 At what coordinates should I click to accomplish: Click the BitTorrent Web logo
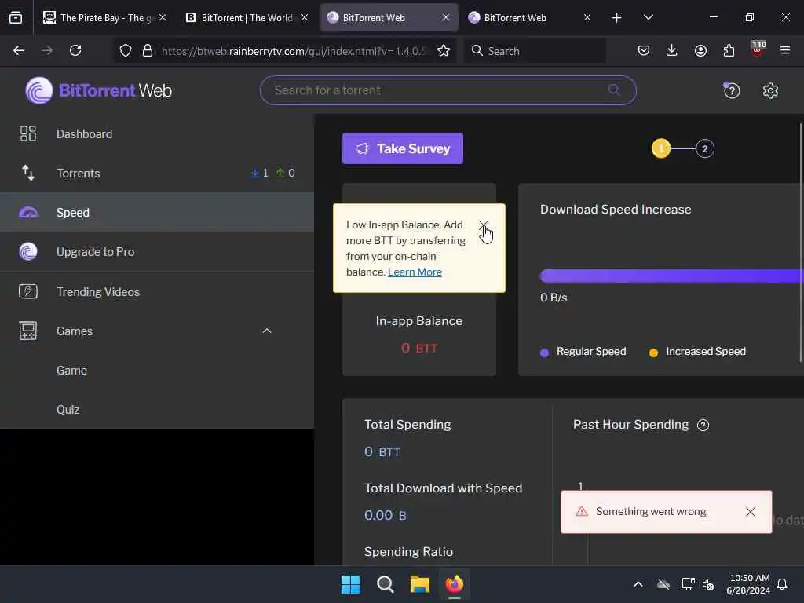point(98,90)
